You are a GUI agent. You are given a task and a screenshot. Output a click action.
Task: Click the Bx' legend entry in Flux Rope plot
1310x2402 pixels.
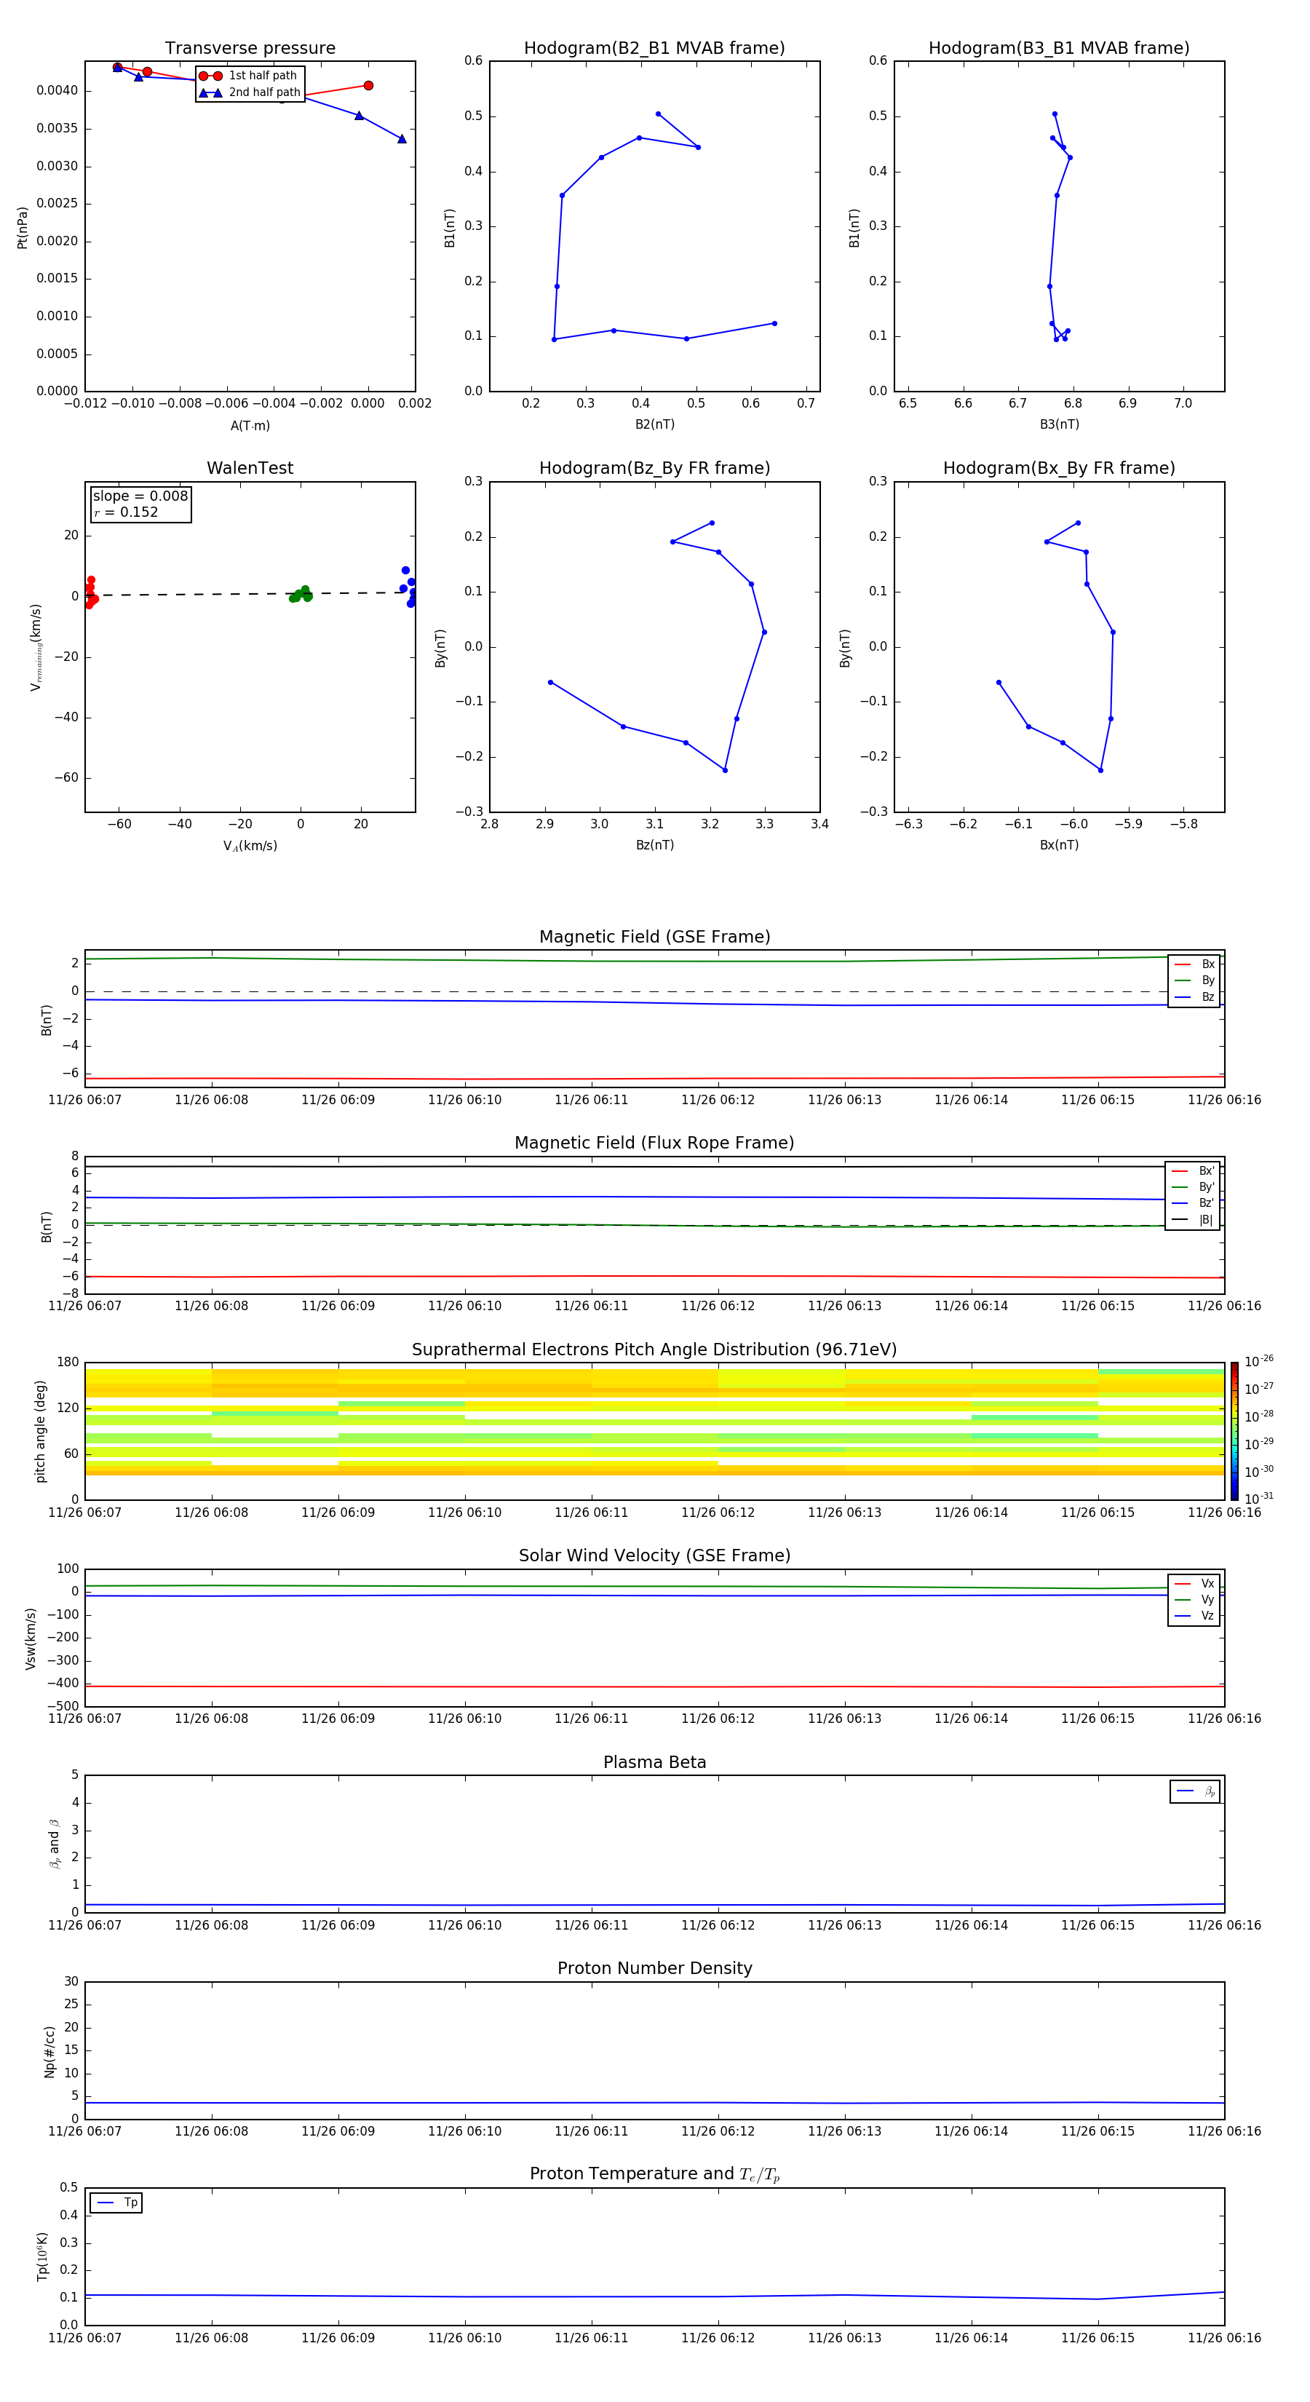click(1193, 1171)
